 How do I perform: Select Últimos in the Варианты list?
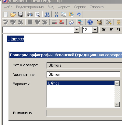[x=81, y=83]
